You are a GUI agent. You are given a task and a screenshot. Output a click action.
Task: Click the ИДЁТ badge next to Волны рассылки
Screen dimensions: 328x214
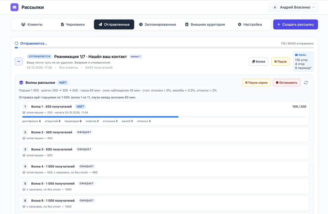point(63,83)
